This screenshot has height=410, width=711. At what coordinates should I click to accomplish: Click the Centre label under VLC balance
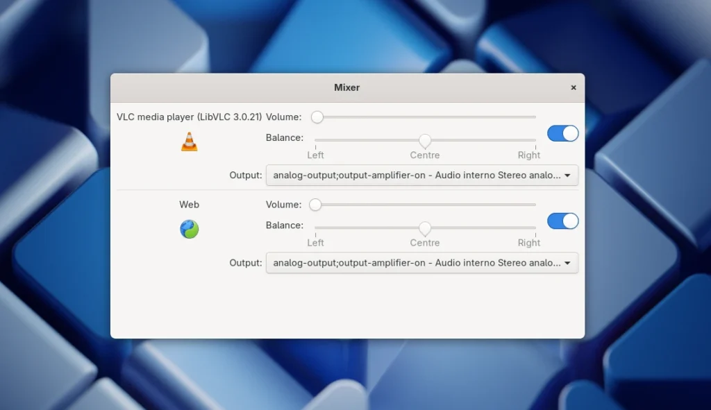coord(424,155)
